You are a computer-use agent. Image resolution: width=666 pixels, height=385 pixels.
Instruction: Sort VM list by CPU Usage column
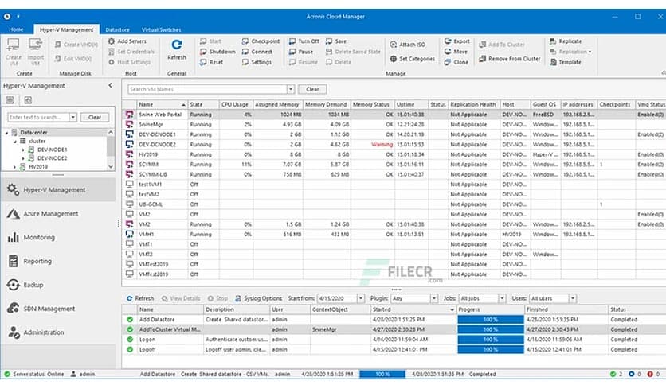[x=236, y=104]
